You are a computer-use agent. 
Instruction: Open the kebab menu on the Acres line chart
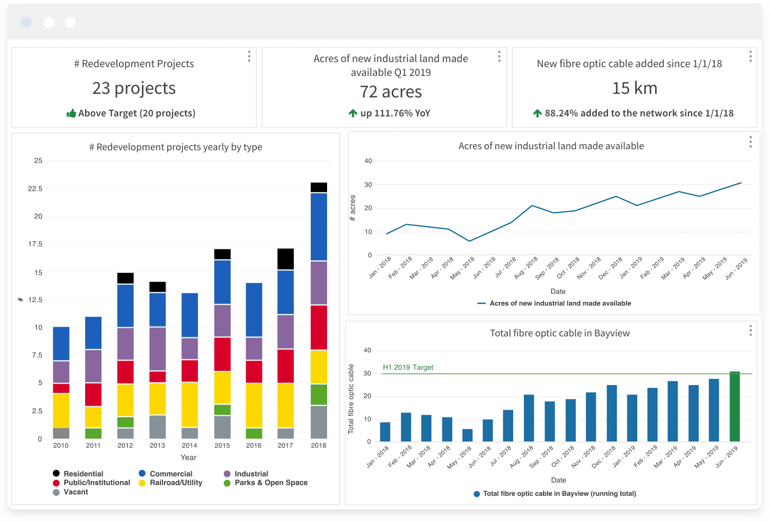tap(750, 142)
